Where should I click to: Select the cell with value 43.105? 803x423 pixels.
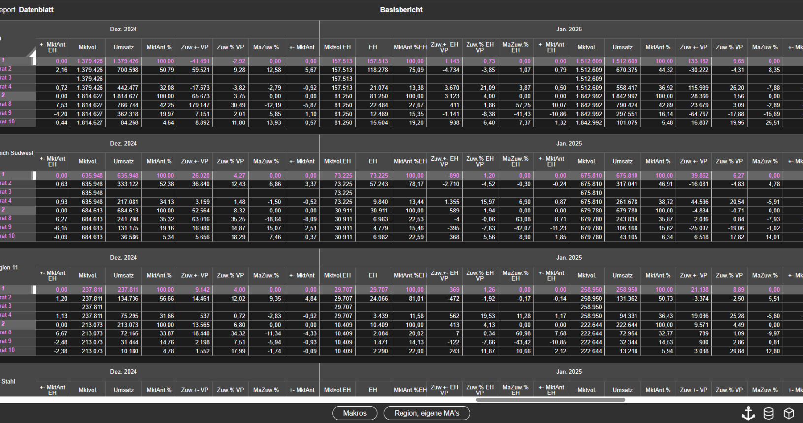623,237
